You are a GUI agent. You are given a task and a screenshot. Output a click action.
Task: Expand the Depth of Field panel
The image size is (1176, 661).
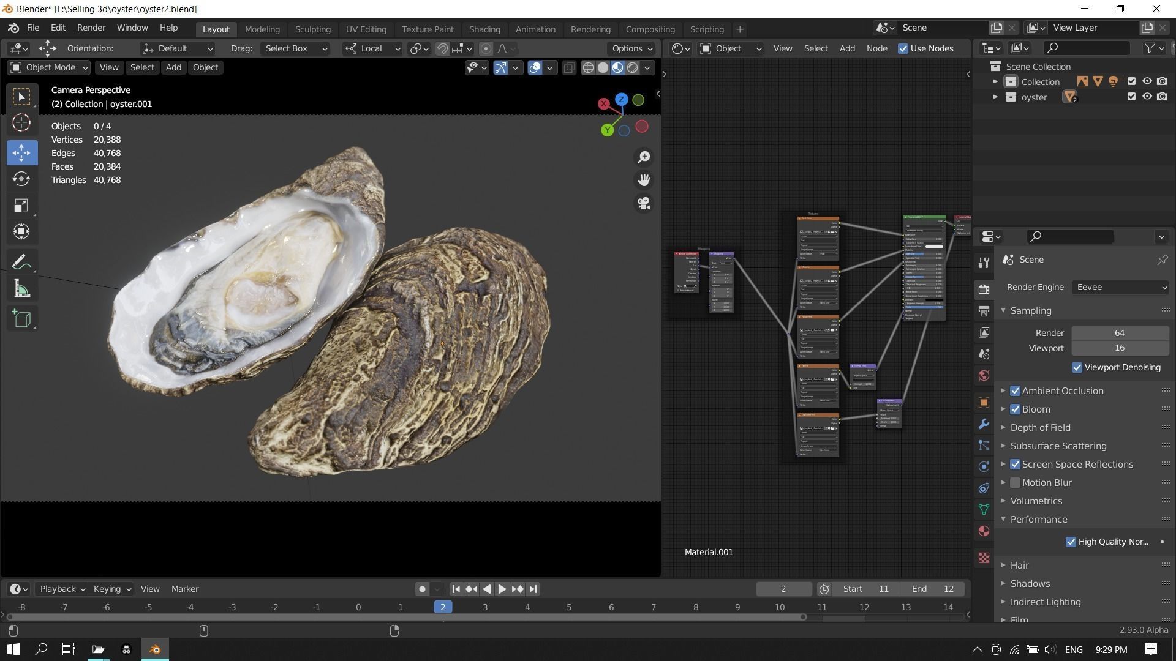(1040, 427)
